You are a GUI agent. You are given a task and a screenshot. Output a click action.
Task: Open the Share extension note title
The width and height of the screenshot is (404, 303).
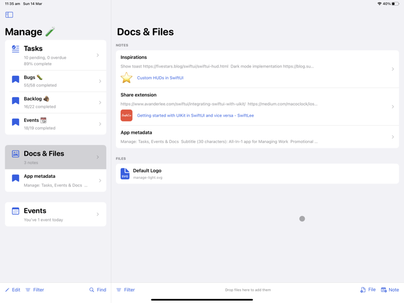coord(139,95)
